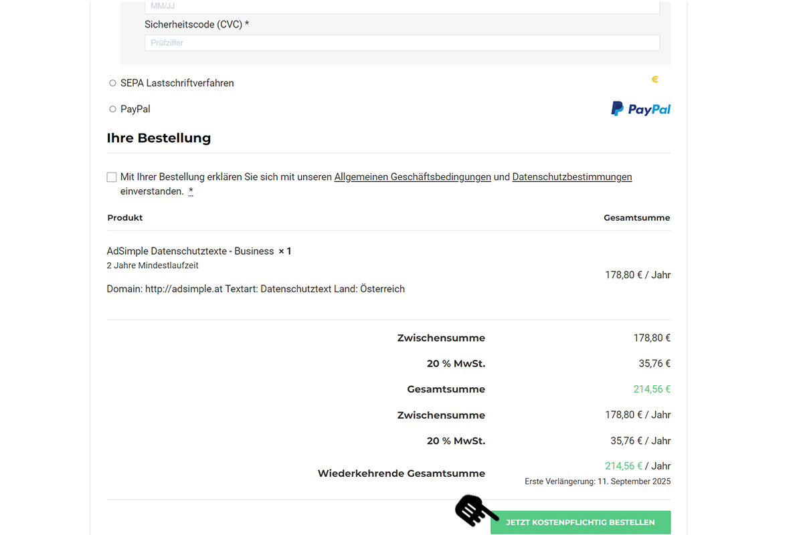Click the Erste Verlängerung date text

(597, 481)
